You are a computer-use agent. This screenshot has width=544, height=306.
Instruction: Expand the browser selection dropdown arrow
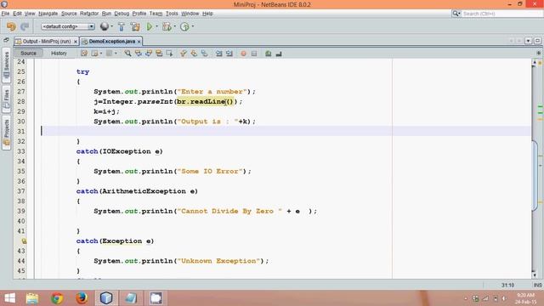(111, 26)
